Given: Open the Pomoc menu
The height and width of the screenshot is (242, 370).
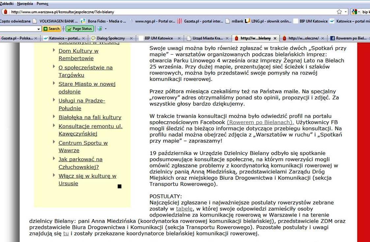Looking at the screenshot, I should 43,4.
